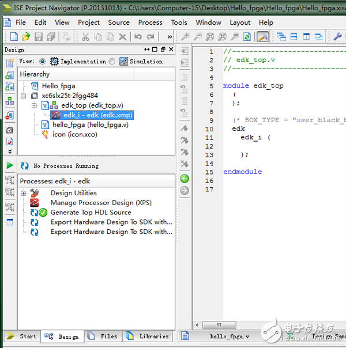Click the Undo arrow icon

coord(137,37)
